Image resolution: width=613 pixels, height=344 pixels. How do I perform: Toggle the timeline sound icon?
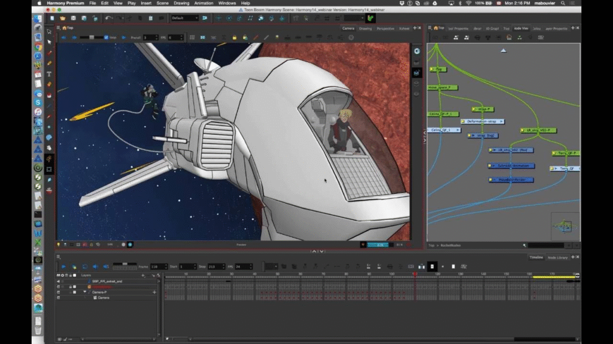107,266
